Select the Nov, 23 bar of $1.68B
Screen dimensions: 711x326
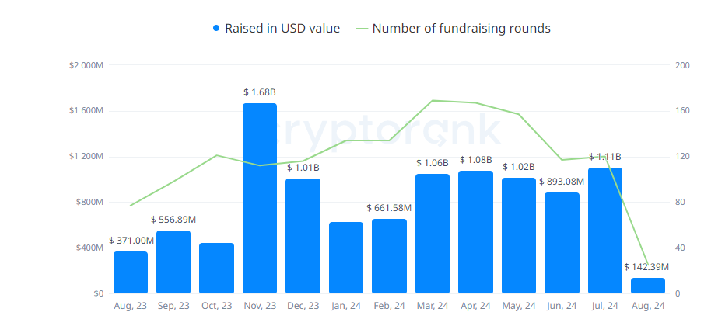pyautogui.click(x=260, y=198)
